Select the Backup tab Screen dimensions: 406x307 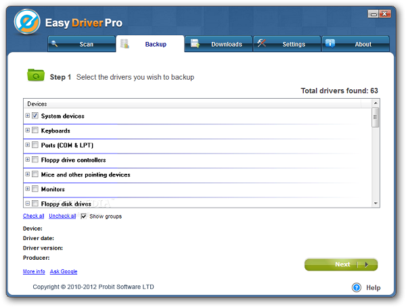[x=150, y=44]
